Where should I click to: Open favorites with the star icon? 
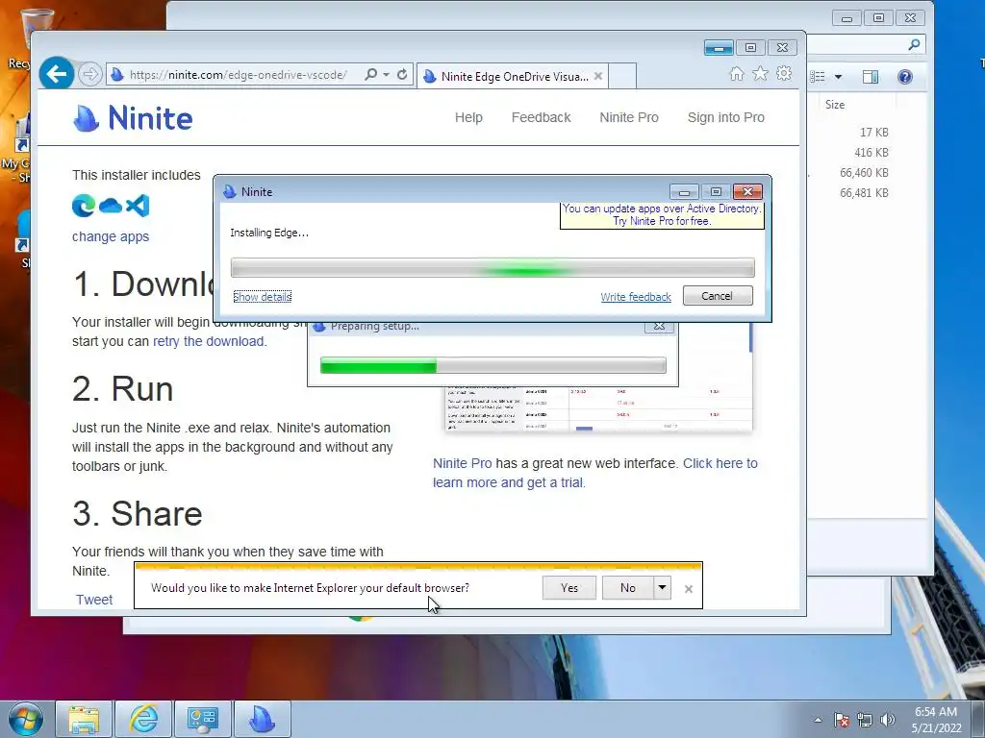pos(760,74)
